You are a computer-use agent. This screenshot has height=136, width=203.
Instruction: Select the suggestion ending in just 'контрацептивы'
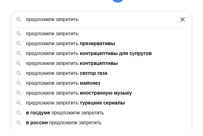(x=72, y=63)
